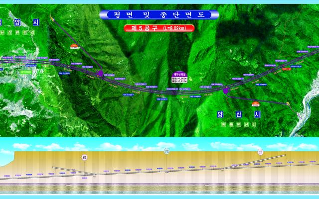The width and height of the screenshot is (319, 199).
Task: Click the right circular marker in profile view
Action: (x=260, y=151)
